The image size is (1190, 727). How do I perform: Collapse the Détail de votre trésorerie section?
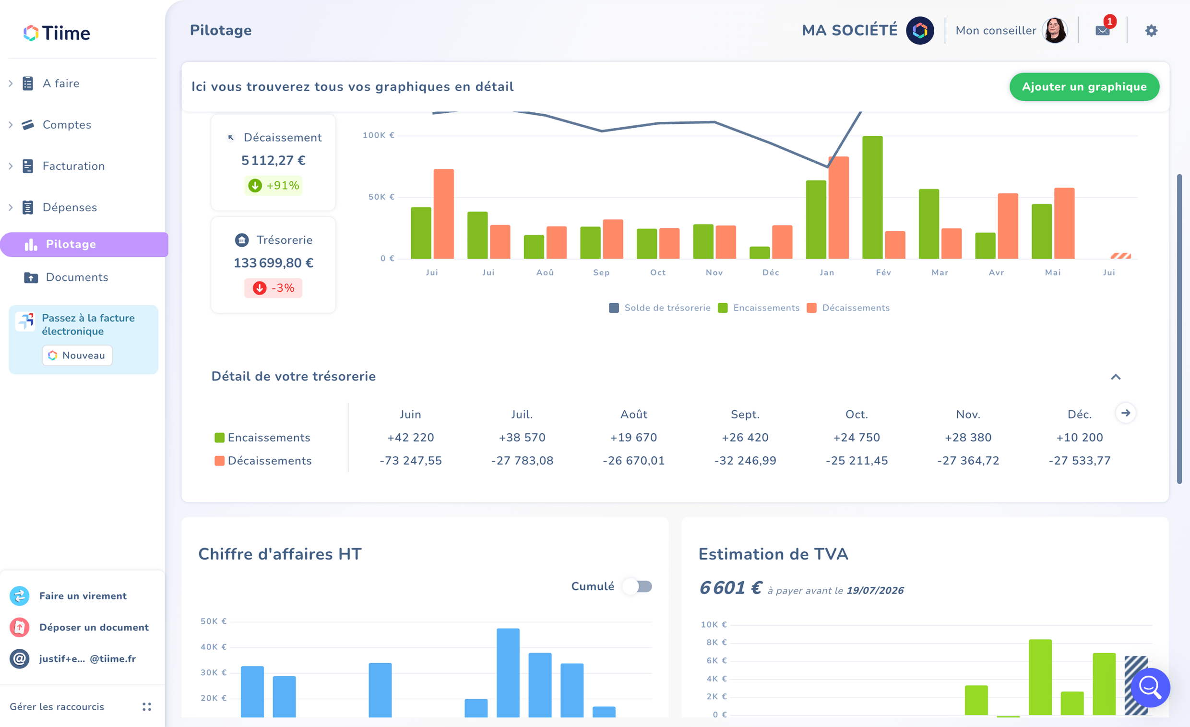tap(1115, 377)
